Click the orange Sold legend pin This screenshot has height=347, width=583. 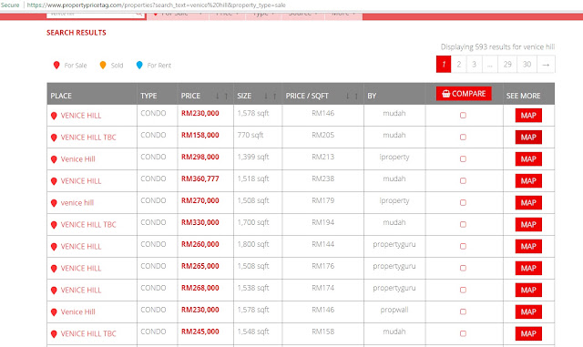(x=103, y=65)
